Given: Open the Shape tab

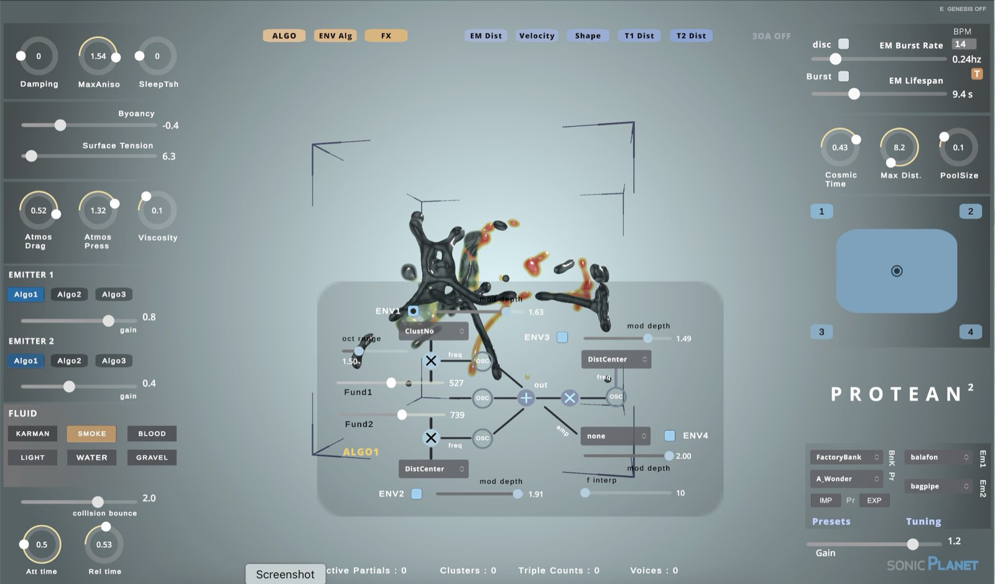Looking at the screenshot, I should [588, 36].
